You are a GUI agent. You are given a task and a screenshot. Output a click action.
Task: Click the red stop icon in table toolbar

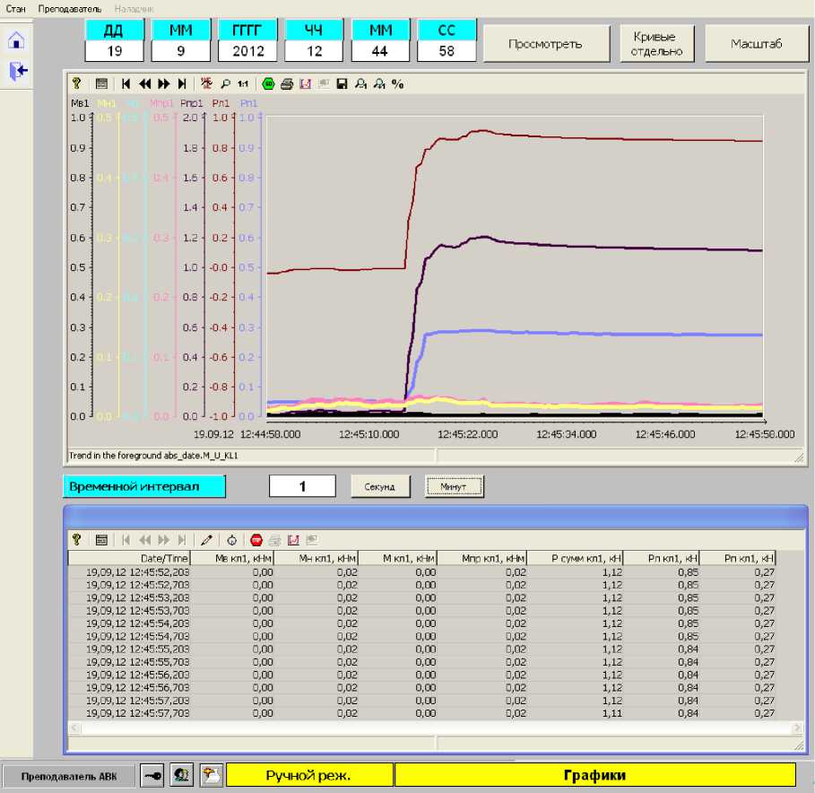tap(256, 540)
